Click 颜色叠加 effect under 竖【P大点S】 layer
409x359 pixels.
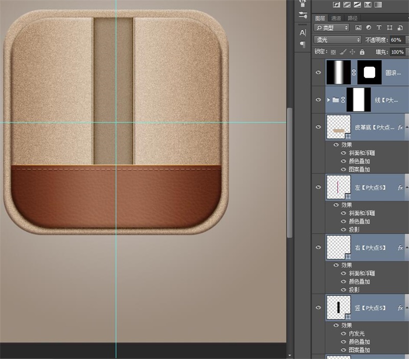coord(359,342)
